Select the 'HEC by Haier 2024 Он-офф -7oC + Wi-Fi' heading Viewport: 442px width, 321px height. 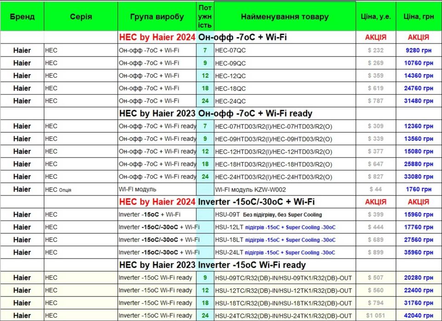click(203, 37)
